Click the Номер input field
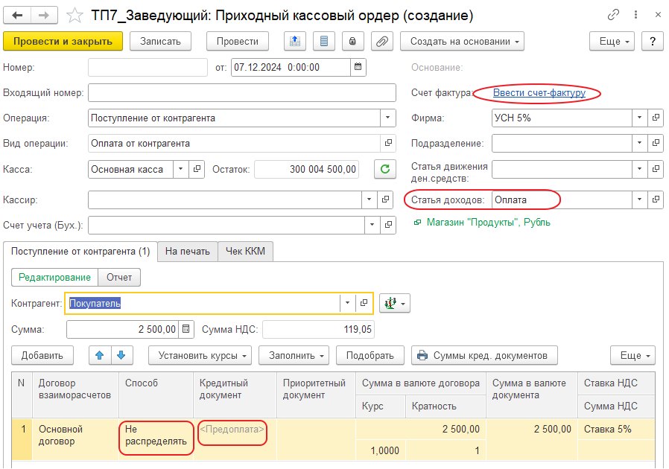 pyautogui.click(x=148, y=67)
